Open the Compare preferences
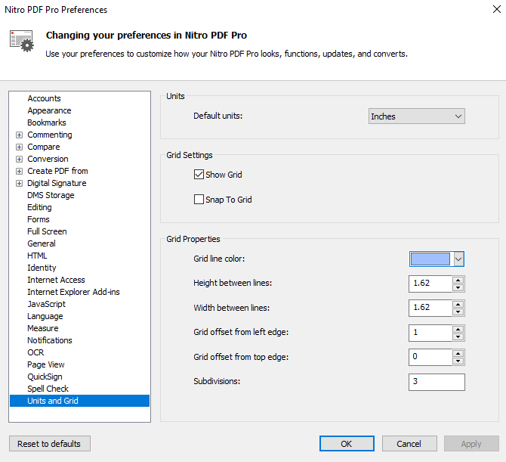This screenshot has width=506, height=462. (44, 147)
